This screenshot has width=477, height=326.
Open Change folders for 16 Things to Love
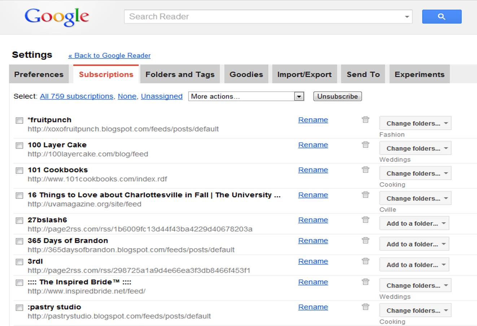tap(415, 198)
